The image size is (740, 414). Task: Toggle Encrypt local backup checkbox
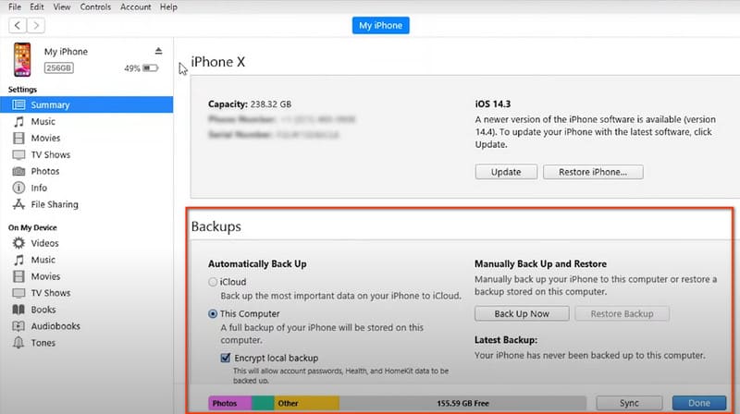[x=225, y=358]
